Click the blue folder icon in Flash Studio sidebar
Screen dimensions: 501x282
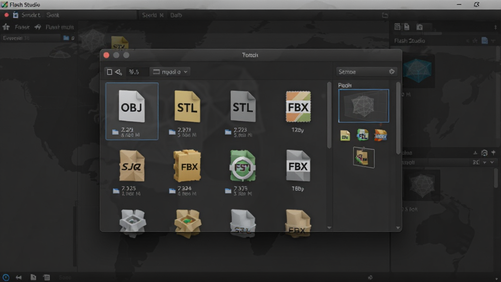click(x=66, y=38)
